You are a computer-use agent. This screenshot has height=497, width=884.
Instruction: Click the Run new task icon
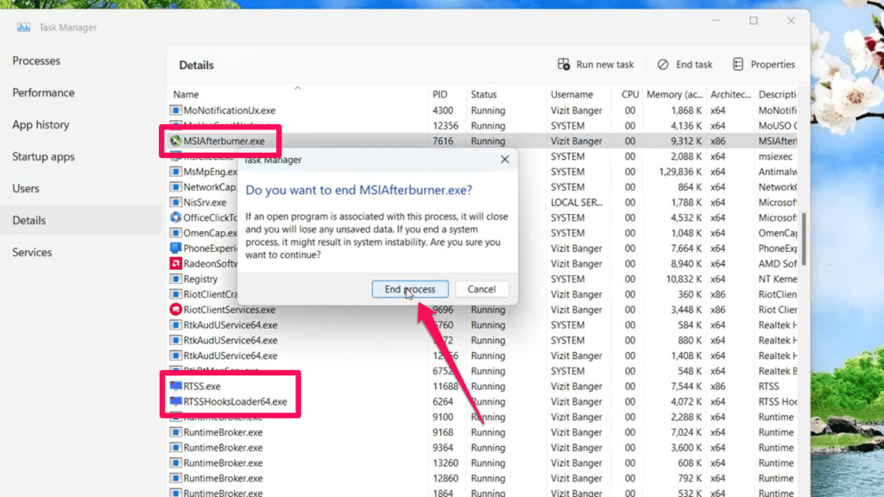(x=563, y=64)
